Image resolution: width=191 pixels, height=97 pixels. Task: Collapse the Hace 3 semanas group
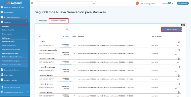(x=179, y=67)
